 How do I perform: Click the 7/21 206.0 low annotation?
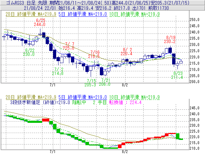point(104,82)
